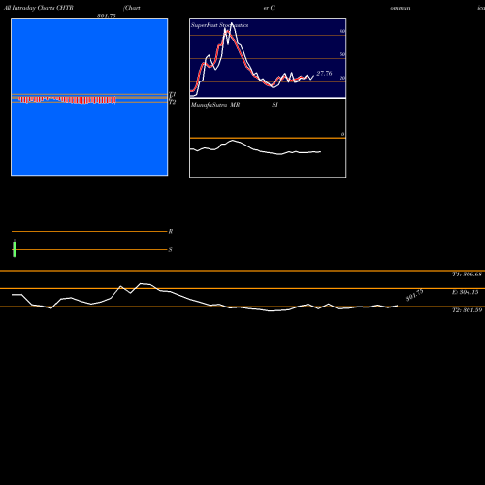This screenshot has width=485, height=485.
Task: Open the MunafaSutra MRSI chart panel
Action: coord(268,138)
